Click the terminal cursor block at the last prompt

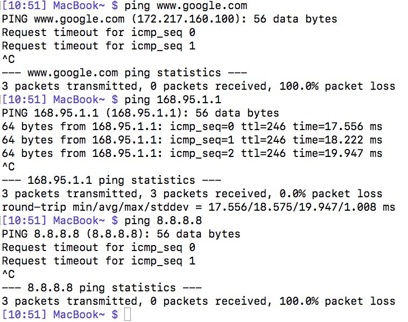point(127,314)
